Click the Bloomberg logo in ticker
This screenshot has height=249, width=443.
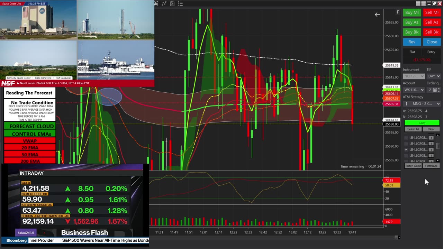pyautogui.click(x=17, y=240)
